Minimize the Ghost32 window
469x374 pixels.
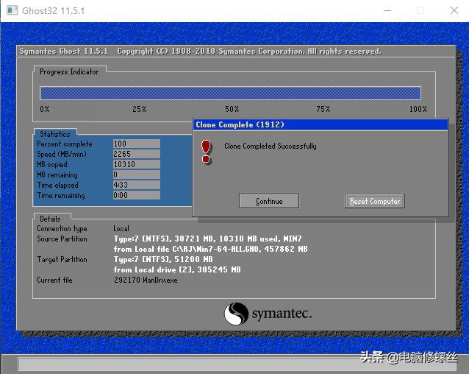tap(387, 10)
